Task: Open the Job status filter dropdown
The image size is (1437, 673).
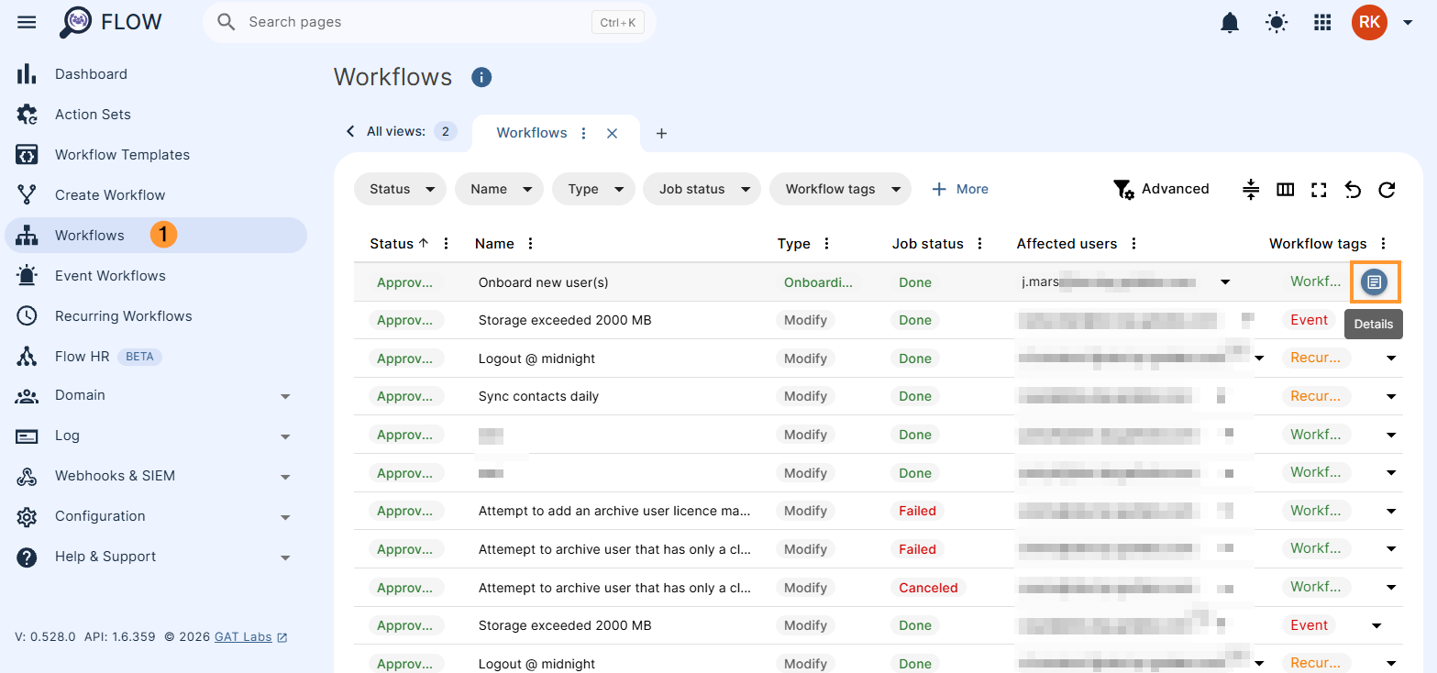Action: pos(702,189)
